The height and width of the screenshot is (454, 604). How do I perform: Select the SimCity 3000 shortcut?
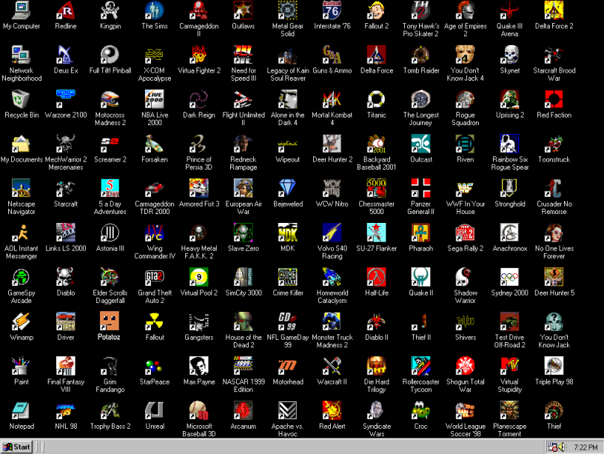coord(244,277)
